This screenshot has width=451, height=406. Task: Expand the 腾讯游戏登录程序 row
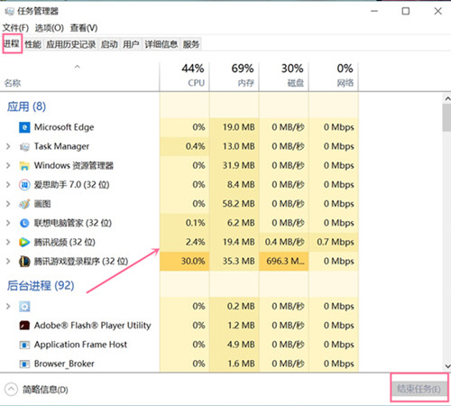[x=8, y=262]
